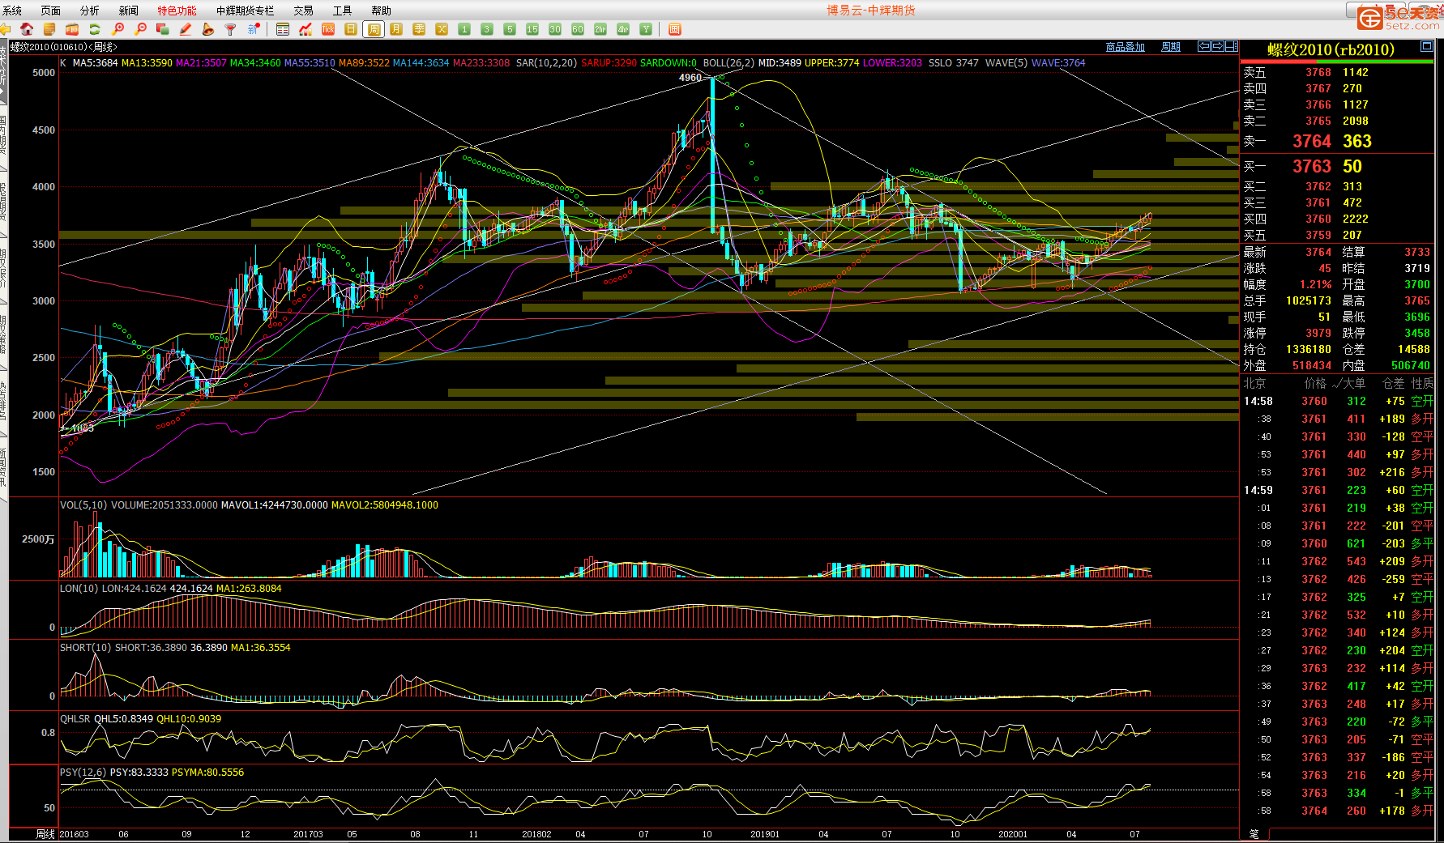
Task: Open the 周期 period dropdown link
Action: (1171, 47)
